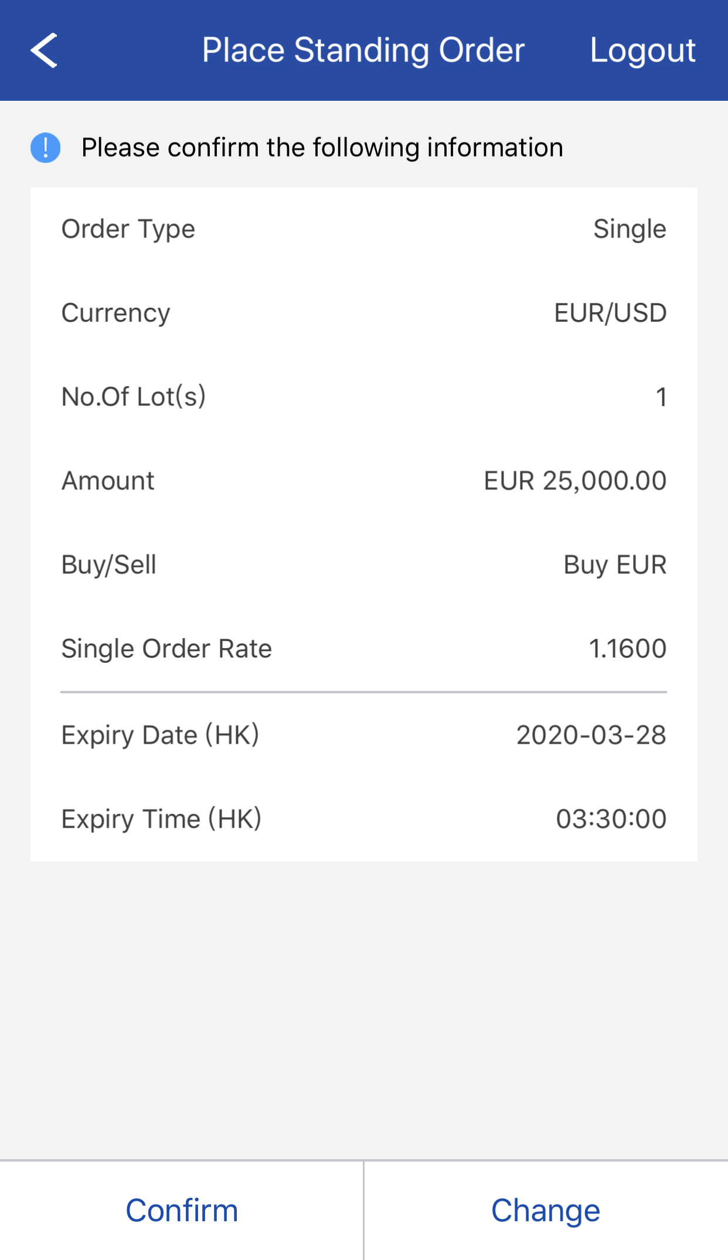Click the Currency row label

(x=116, y=313)
